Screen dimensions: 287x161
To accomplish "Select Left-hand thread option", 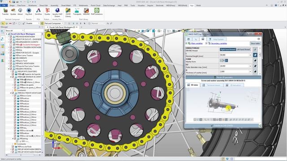I will (243, 50).
